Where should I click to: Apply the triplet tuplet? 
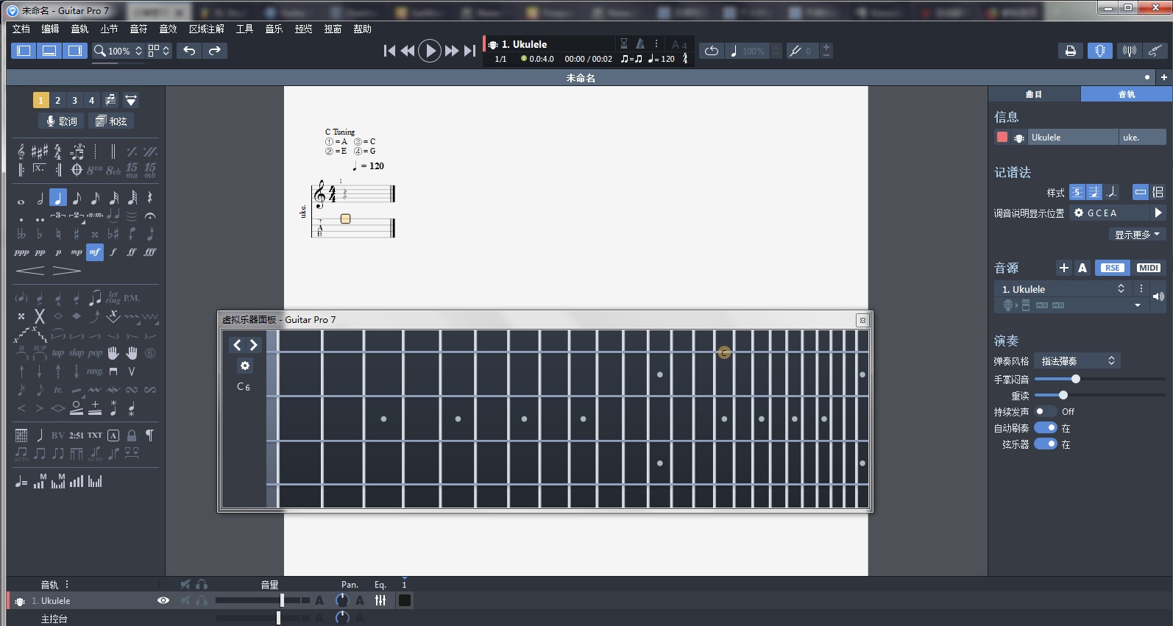[x=58, y=216]
